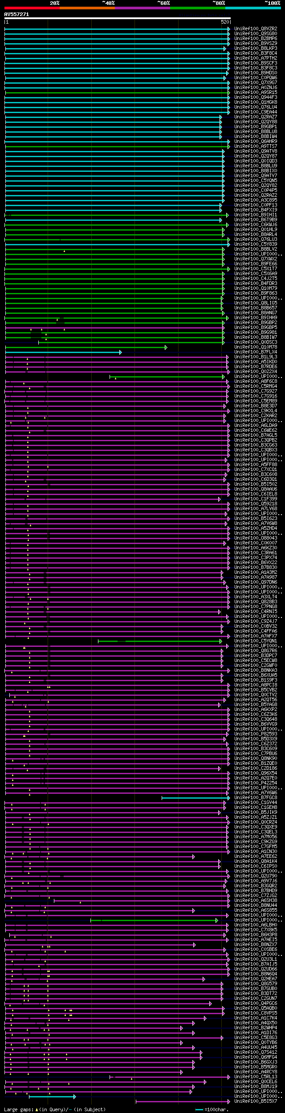Open the last hit UniRef100_B5I5X7
Viewport: 285px width, 1113px height.
coord(256,1101)
